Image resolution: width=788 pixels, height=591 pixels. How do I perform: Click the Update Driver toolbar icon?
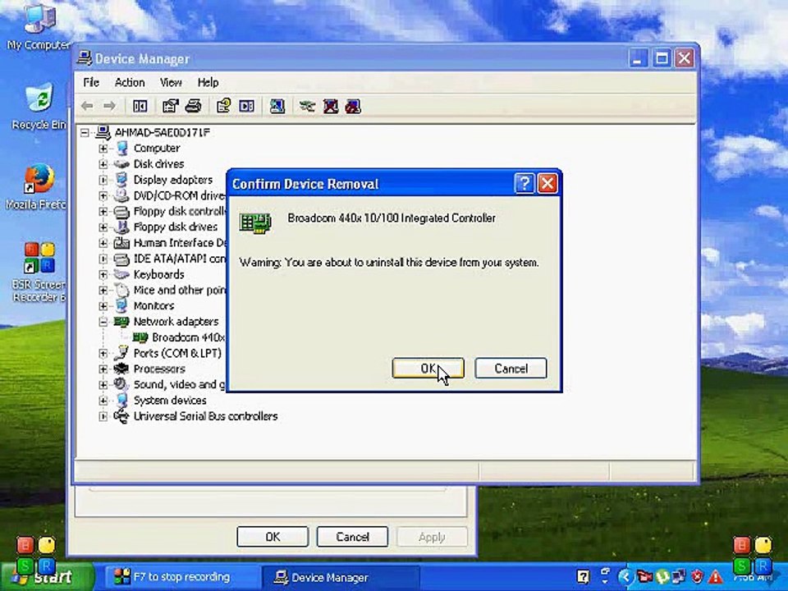tap(307, 106)
